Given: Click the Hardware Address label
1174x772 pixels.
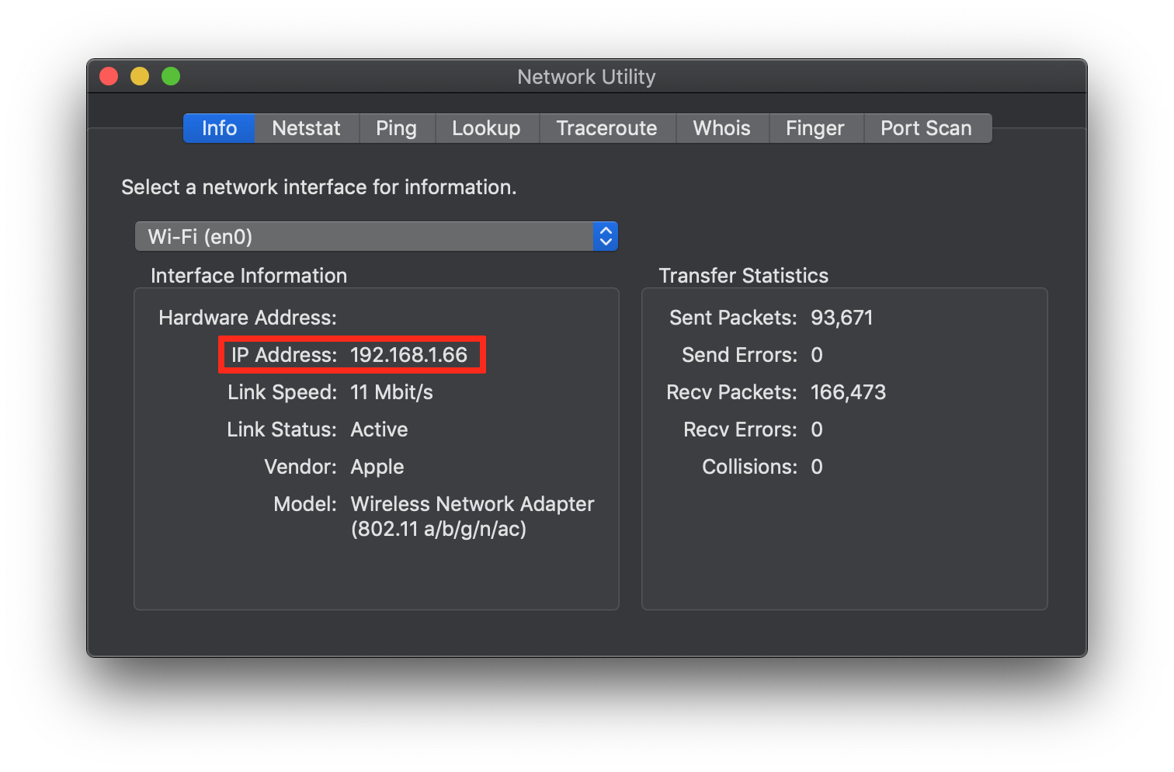Looking at the screenshot, I should (x=247, y=317).
